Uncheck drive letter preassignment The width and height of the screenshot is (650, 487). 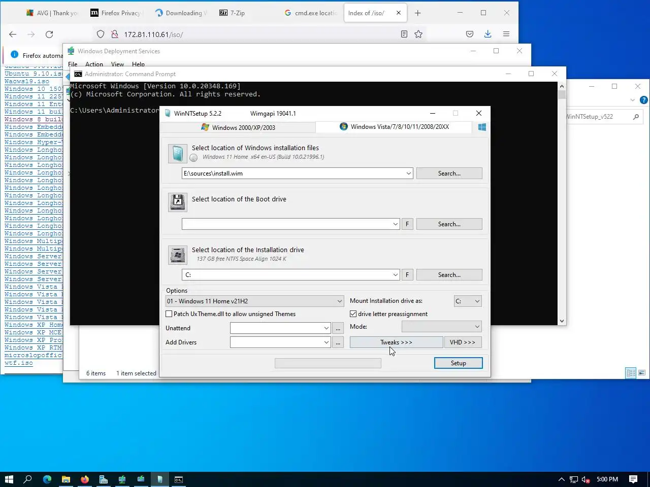[353, 314]
